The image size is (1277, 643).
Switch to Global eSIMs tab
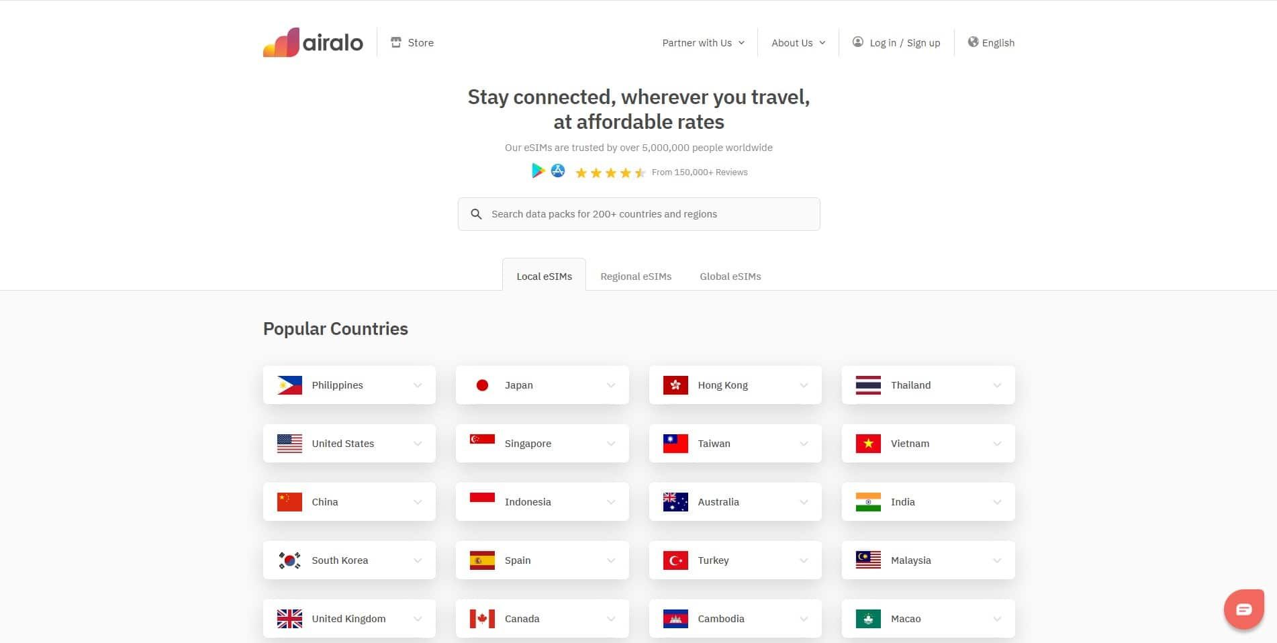coord(730,277)
